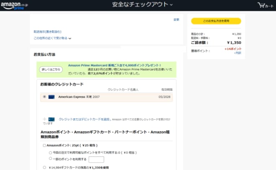Click the +14ポイント earned points text

point(233,49)
